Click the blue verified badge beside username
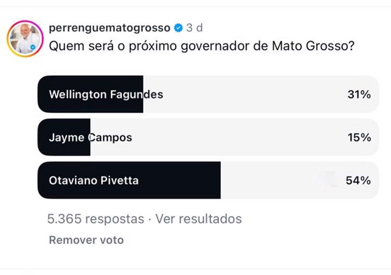Viewport: 391px width, 275px height. [x=178, y=27]
